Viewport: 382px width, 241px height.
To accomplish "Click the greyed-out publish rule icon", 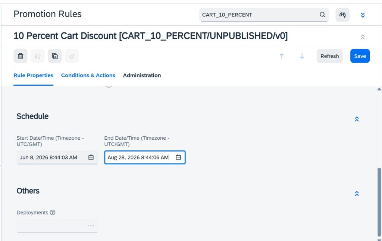I will tap(72, 56).
